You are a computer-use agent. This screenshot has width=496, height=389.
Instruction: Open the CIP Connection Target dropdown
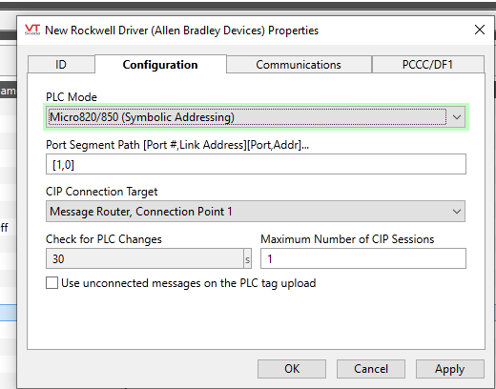pyautogui.click(x=256, y=212)
